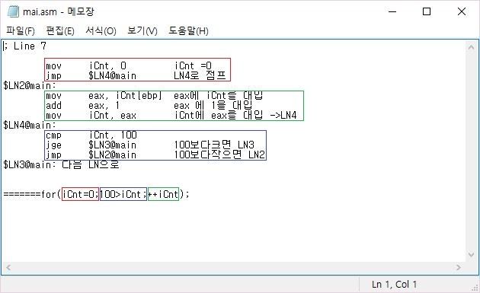Click the '100보다크면 LN3' comment
Screen dimensions: 480x293
coord(214,145)
